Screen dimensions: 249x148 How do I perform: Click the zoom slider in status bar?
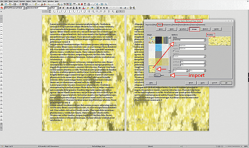tap(234, 147)
